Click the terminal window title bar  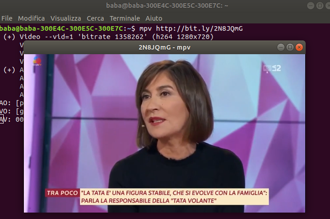pyautogui.click(x=167, y=6)
